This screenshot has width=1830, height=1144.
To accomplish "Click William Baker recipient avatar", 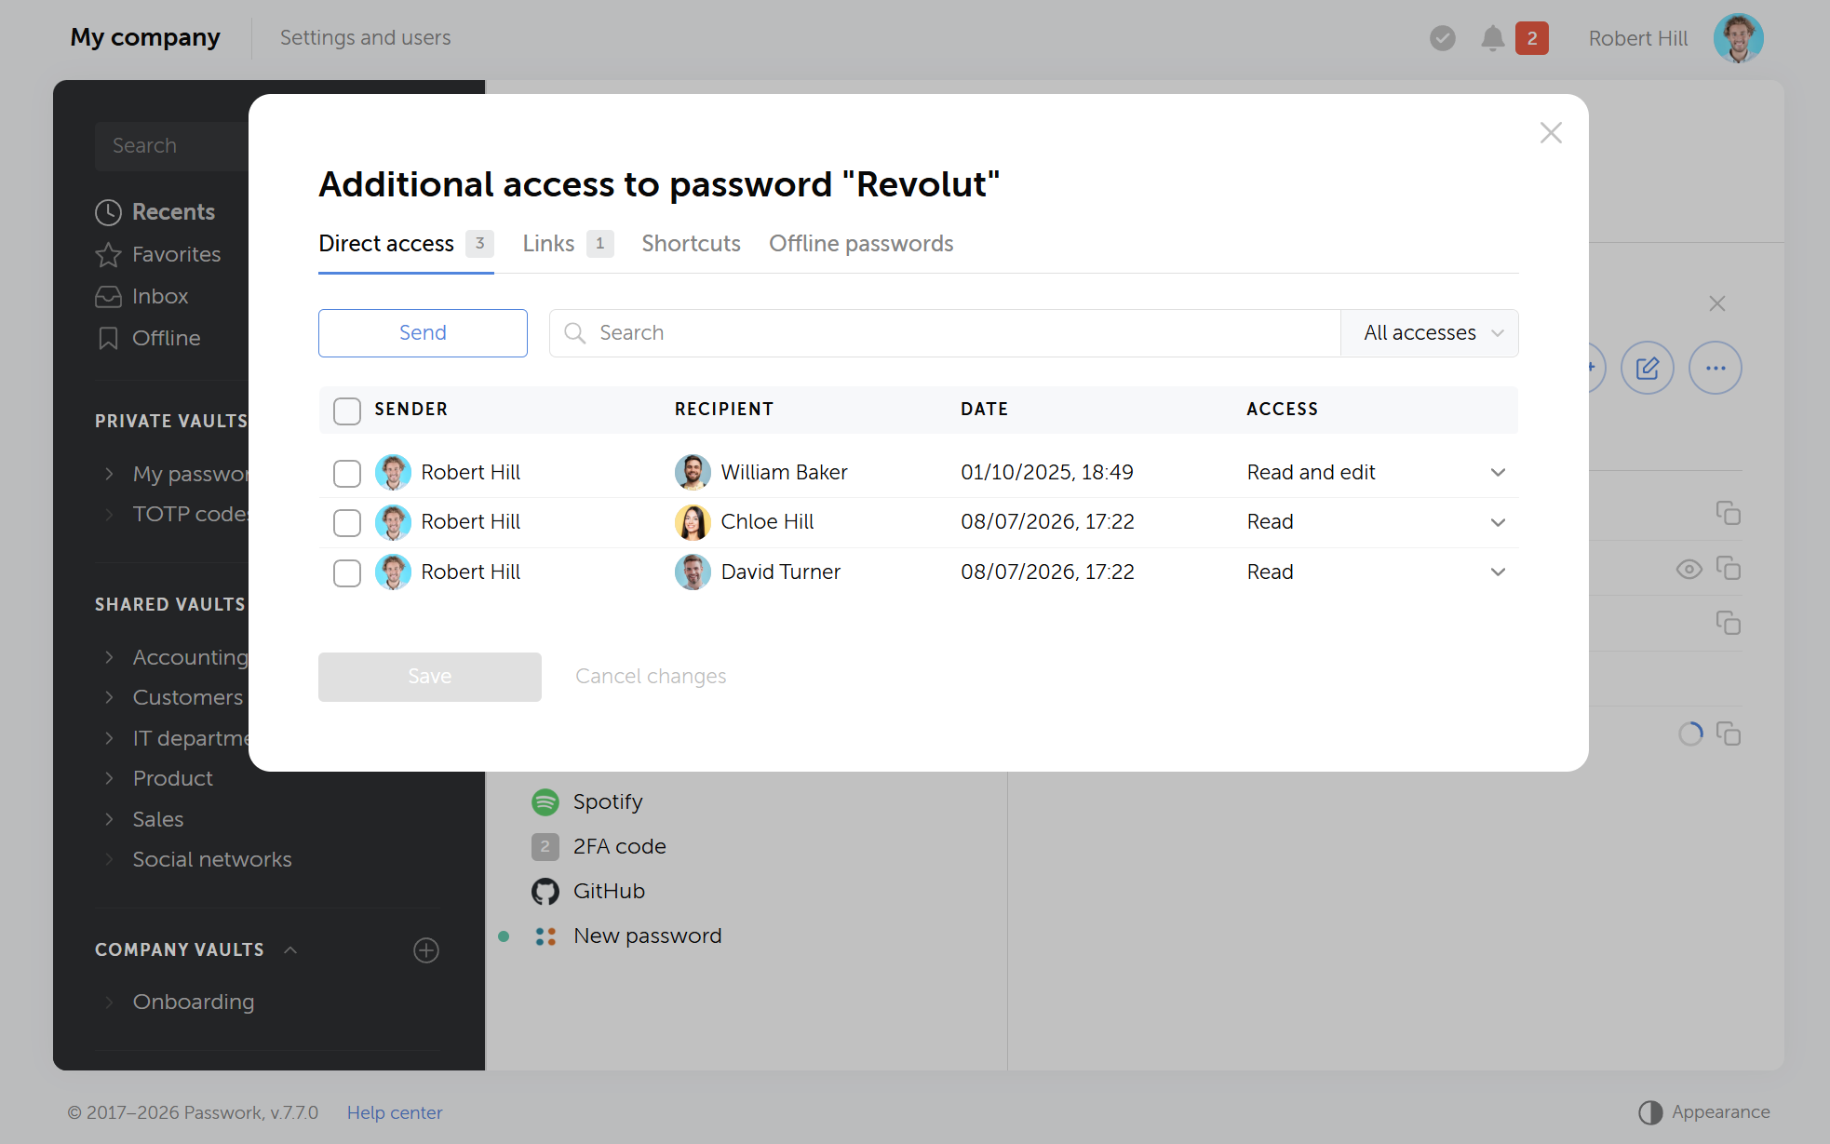I will [692, 472].
